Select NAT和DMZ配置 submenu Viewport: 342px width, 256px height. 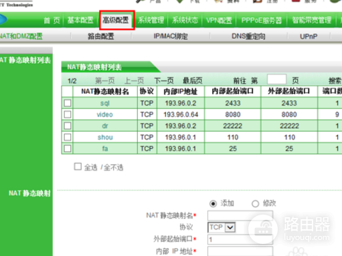click(21, 36)
